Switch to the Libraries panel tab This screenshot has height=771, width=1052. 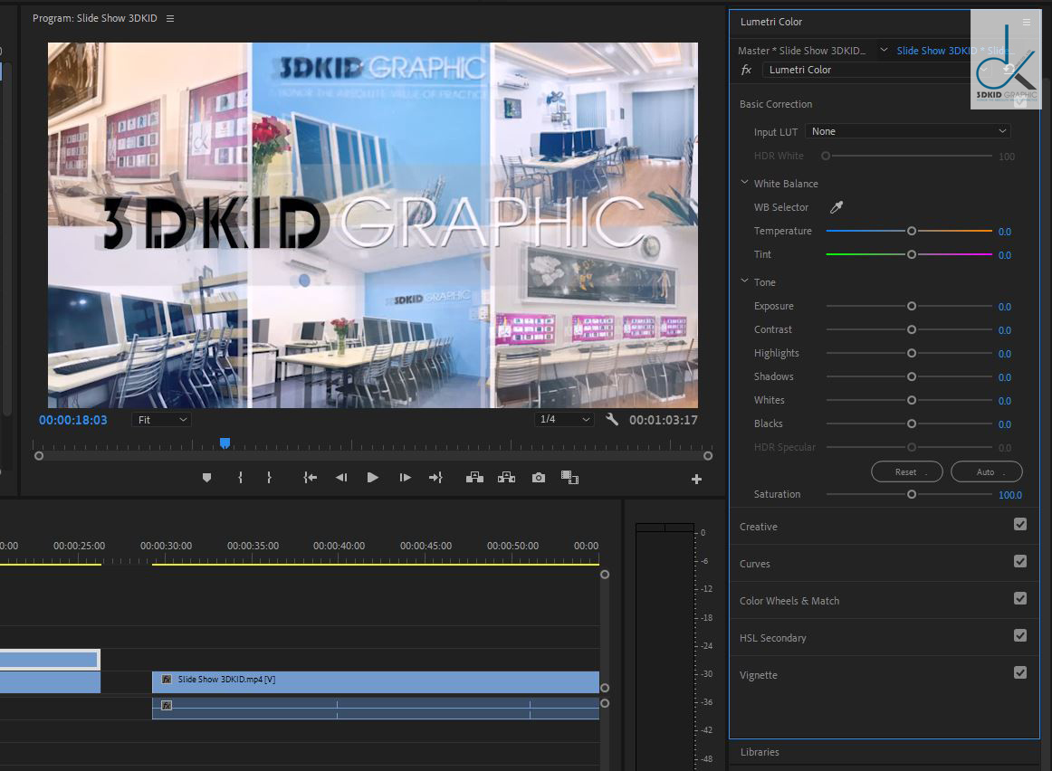760,752
